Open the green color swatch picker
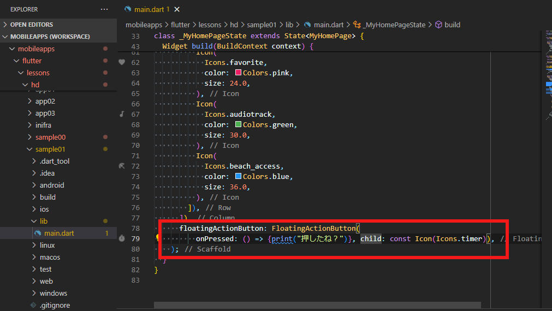552x311 pixels. tap(238, 124)
